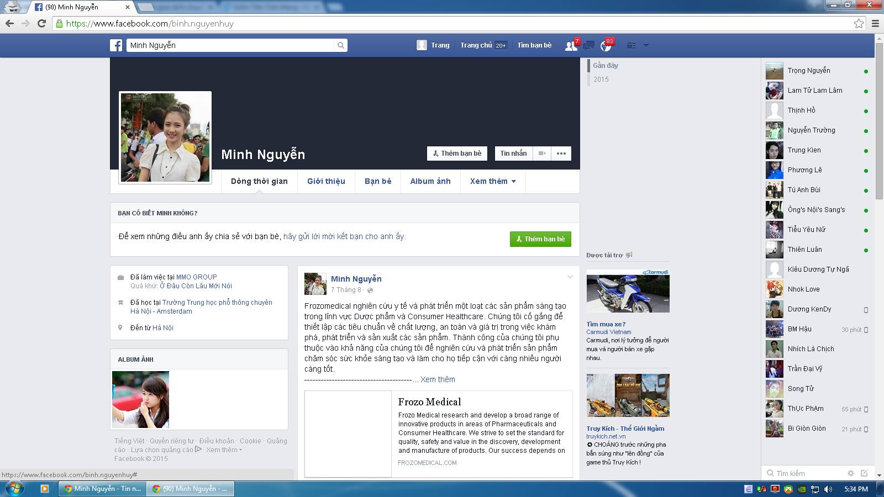This screenshot has width=884, height=497.
Task: Open the messages icon in Facebook header
Action: [589, 45]
